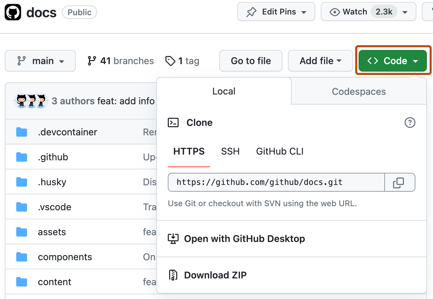
Task: Click the terminal icon next to Clone heading
Action: (x=173, y=123)
